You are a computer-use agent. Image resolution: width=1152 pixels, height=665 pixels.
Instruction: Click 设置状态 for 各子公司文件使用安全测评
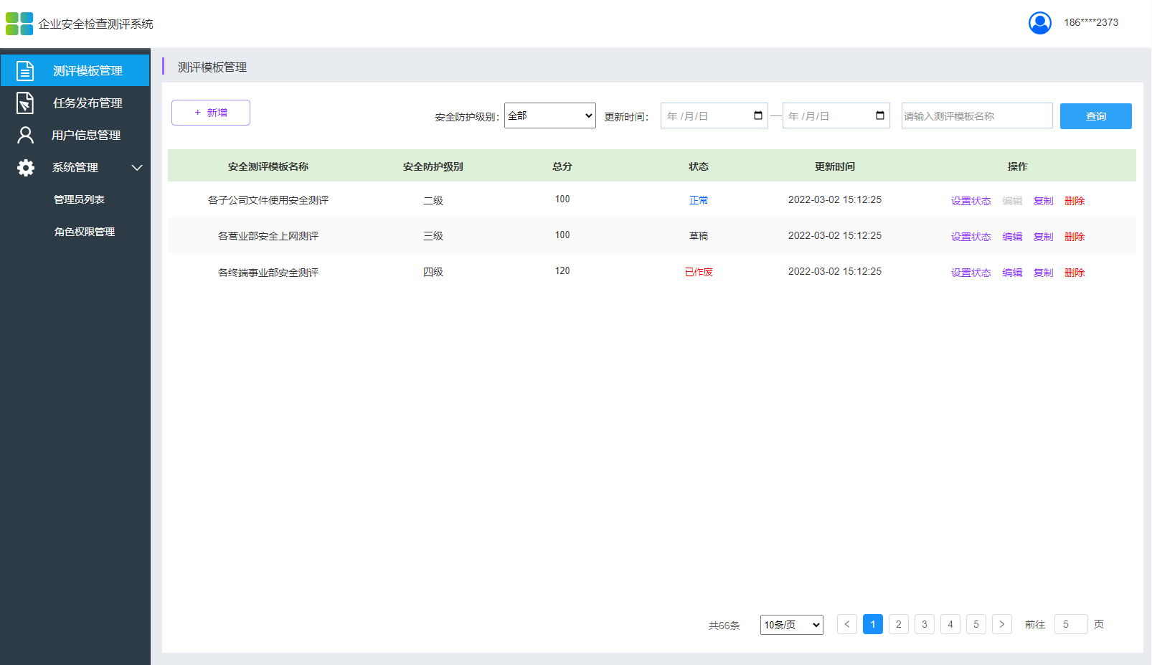(971, 201)
